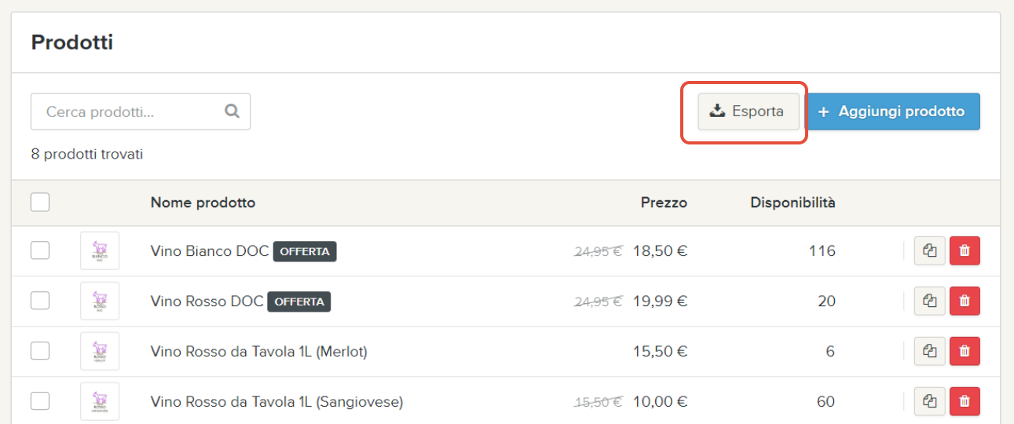Image resolution: width=1014 pixels, height=424 pixels.
Task: Duplicate the Sangiovese table wine product
Action: point(930,401)
